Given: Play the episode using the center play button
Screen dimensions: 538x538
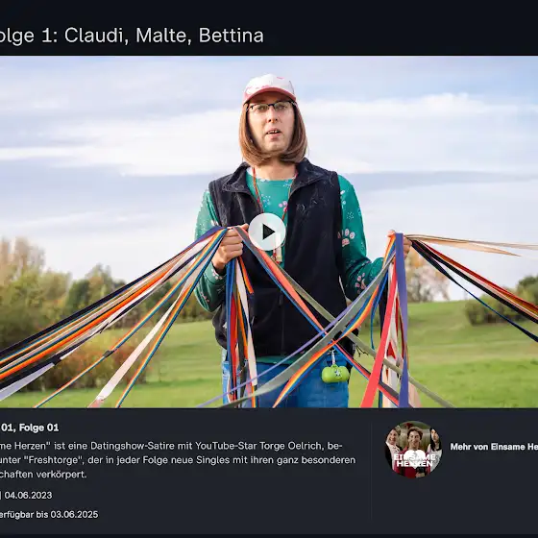Looking at the screenshot, I should 267,232.
